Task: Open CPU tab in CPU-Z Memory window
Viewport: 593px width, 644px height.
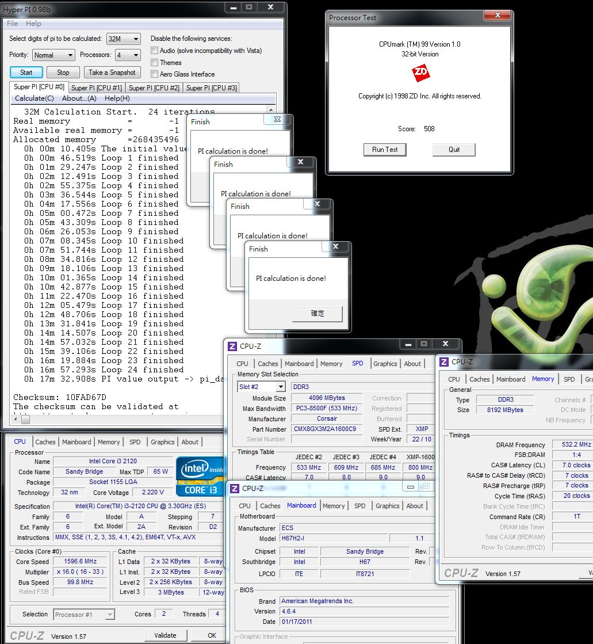Action: click(x=454, y=379)
